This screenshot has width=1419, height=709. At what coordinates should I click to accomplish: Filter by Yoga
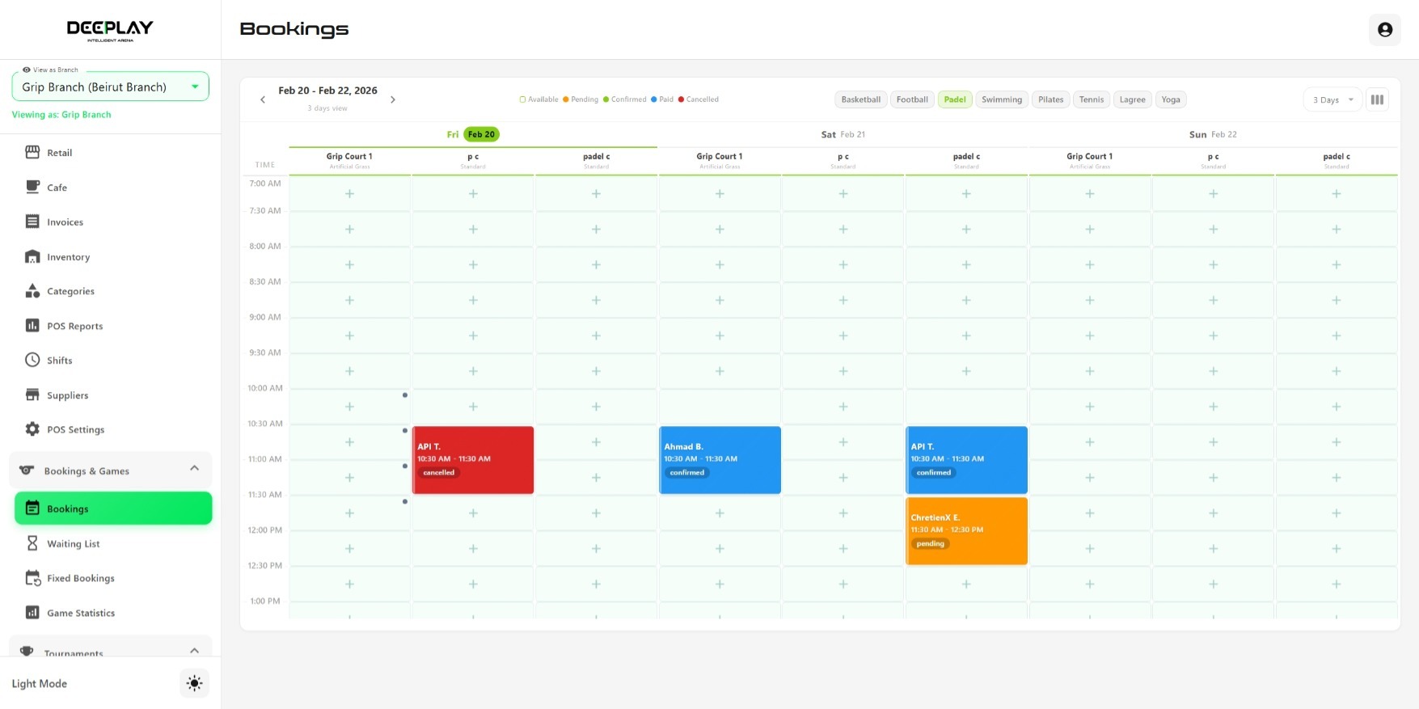(1171, 99)
